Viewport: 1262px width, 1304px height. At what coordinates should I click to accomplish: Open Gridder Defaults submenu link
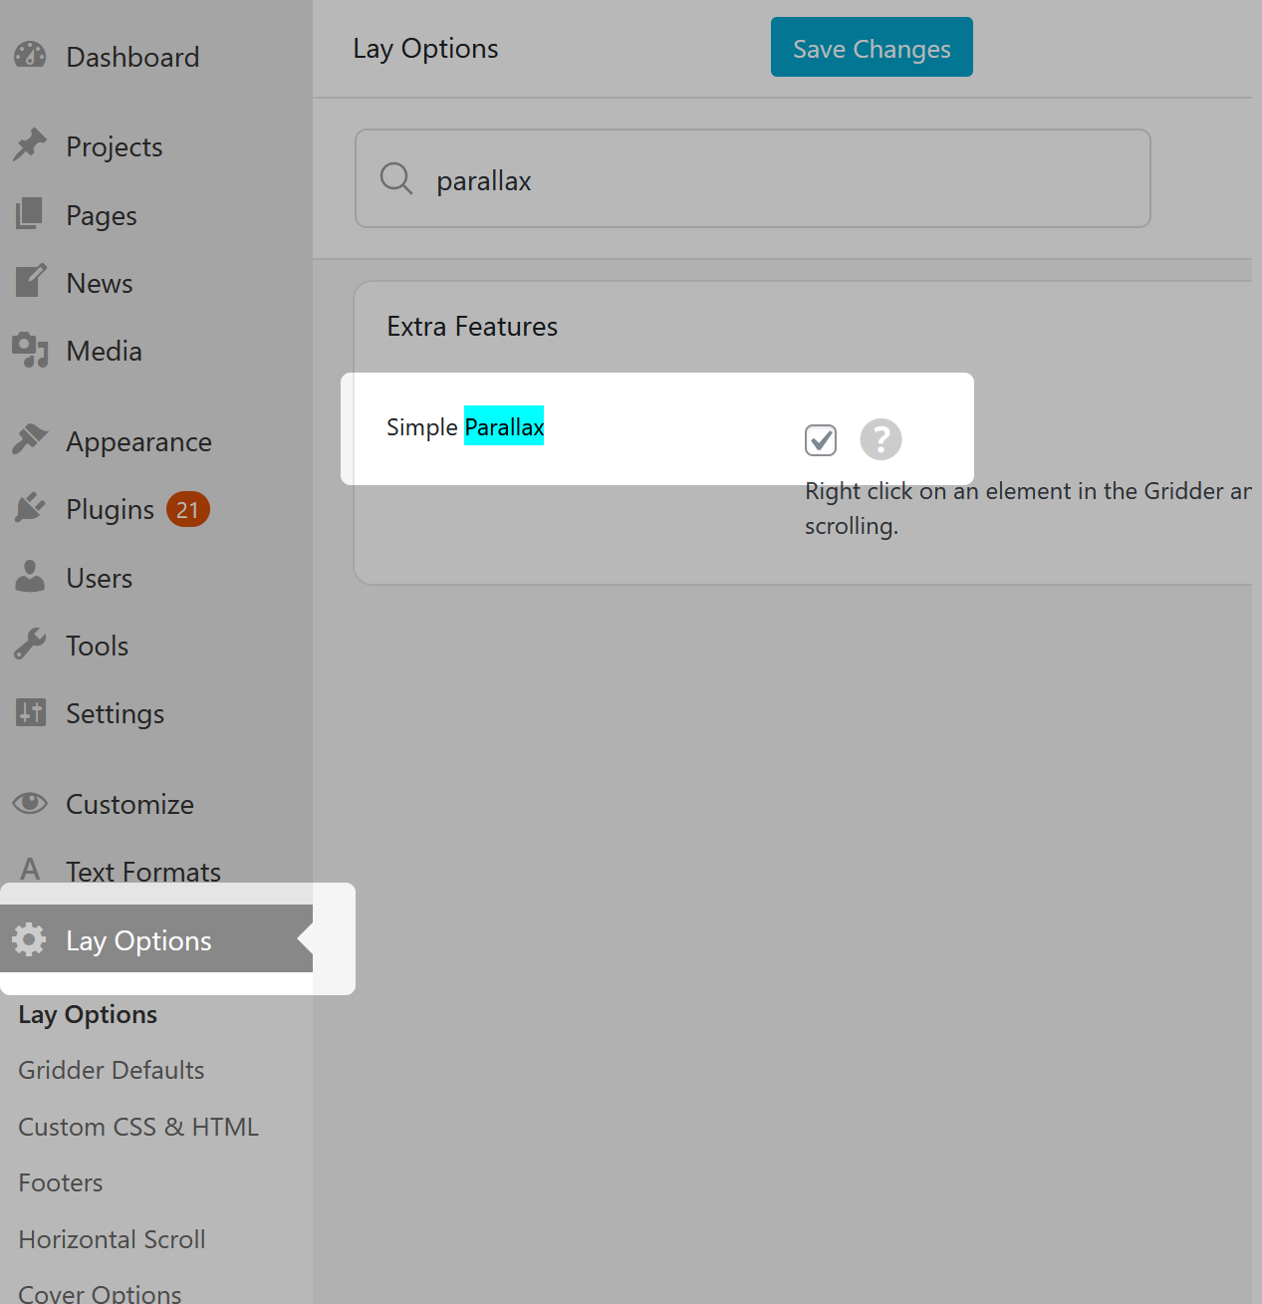pyautogui.click(x=111, y=1070)
